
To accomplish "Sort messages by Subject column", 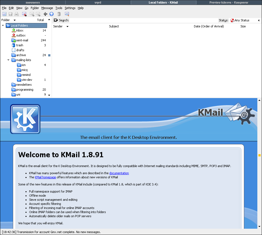I will (x=114, y=26).
